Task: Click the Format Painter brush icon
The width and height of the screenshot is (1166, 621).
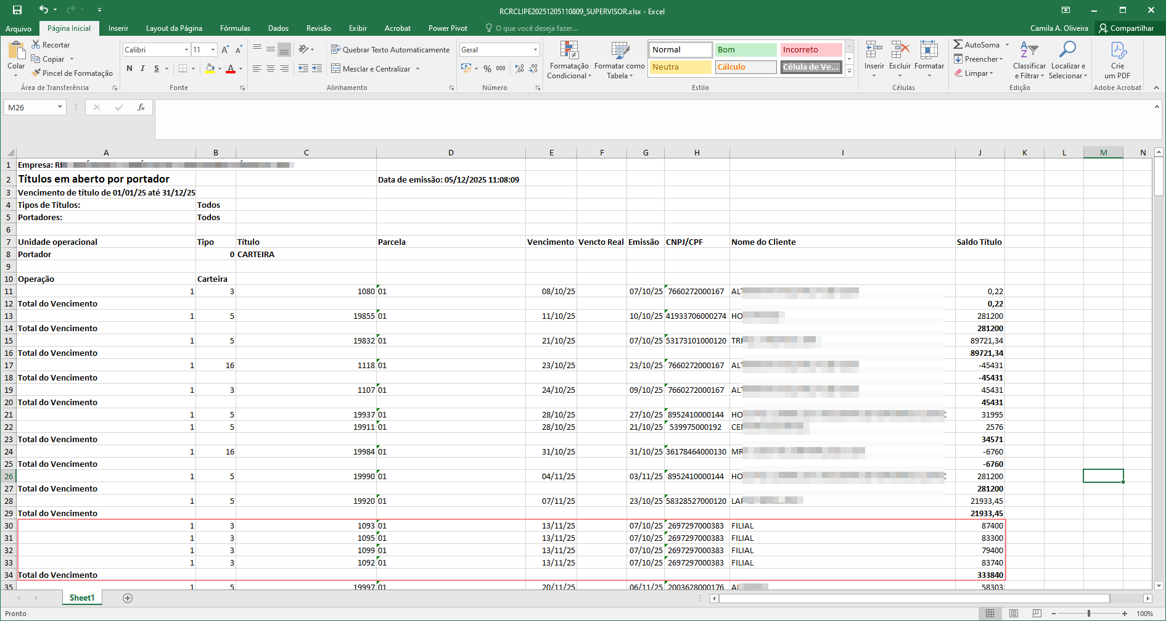Action: click(36, 73)
